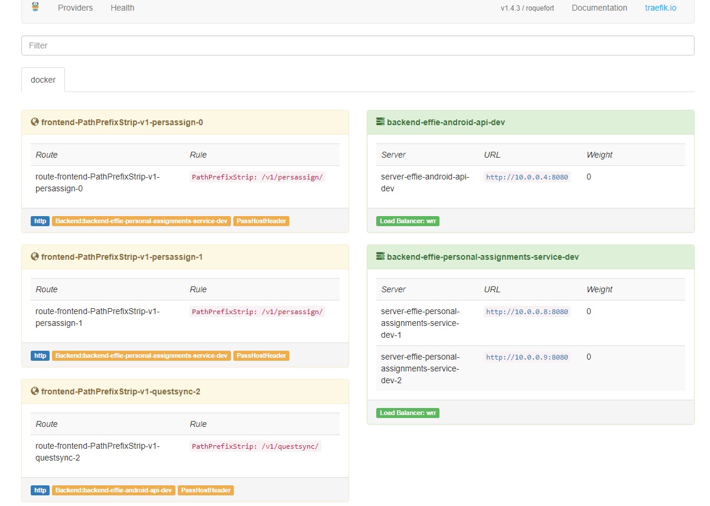Click the globe icon beside frontend-PathPrefixStrip-v1-persassign-1
Viewport: 710px width, 506px height.
tap(34, 256)
